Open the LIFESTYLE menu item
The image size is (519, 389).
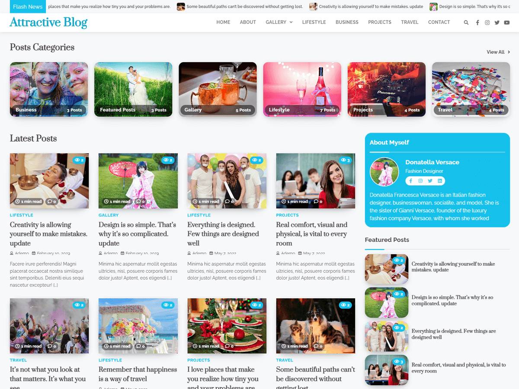pos(314,22)
